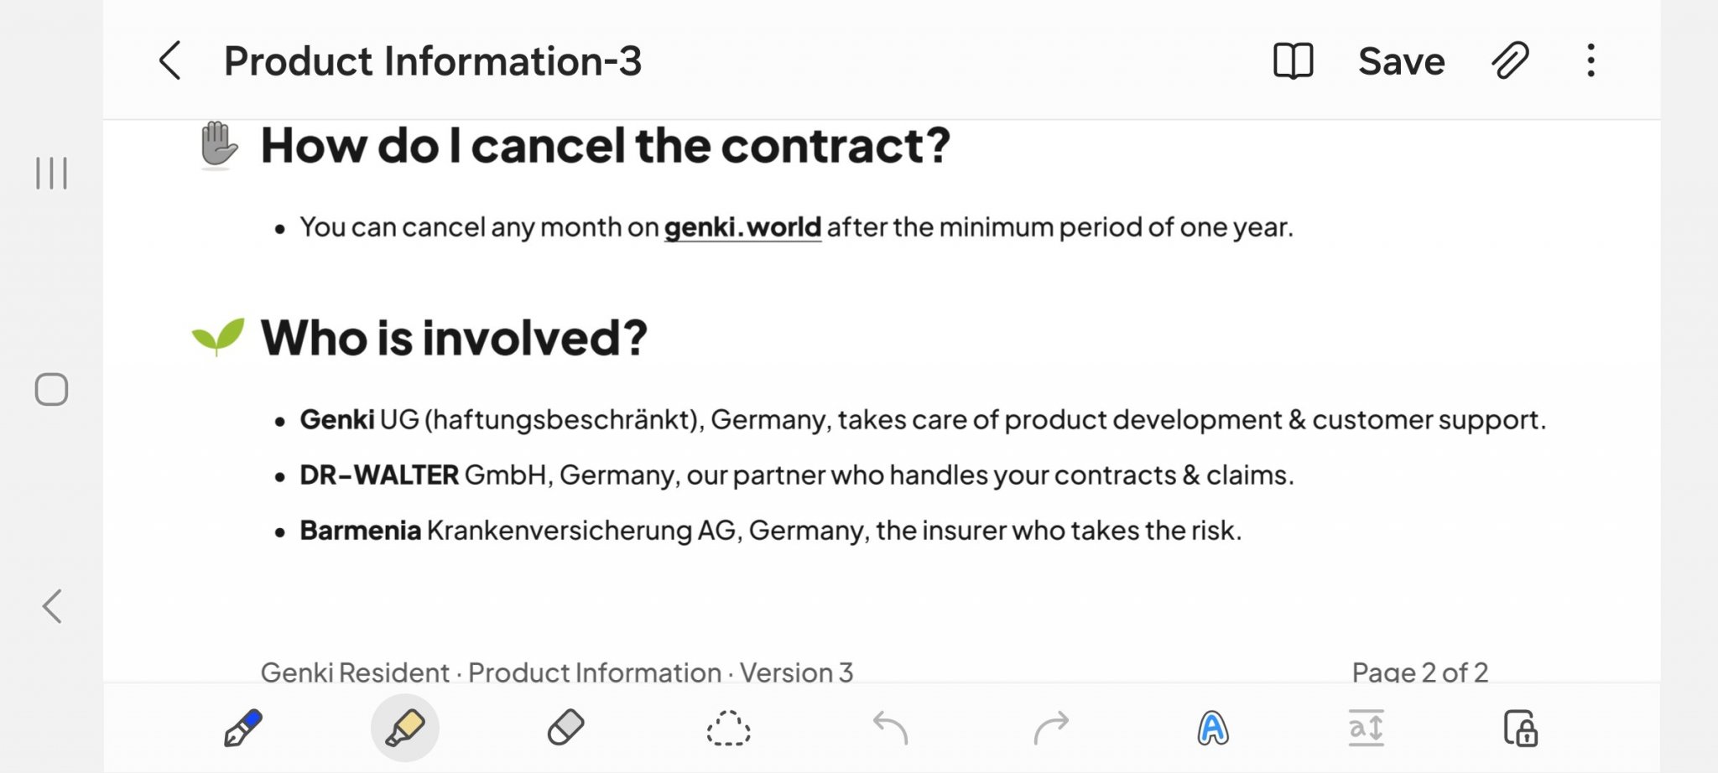The image size is (1718, 773).
Task: Open the attachment paperclip menu
Action: coord(1510,61)
